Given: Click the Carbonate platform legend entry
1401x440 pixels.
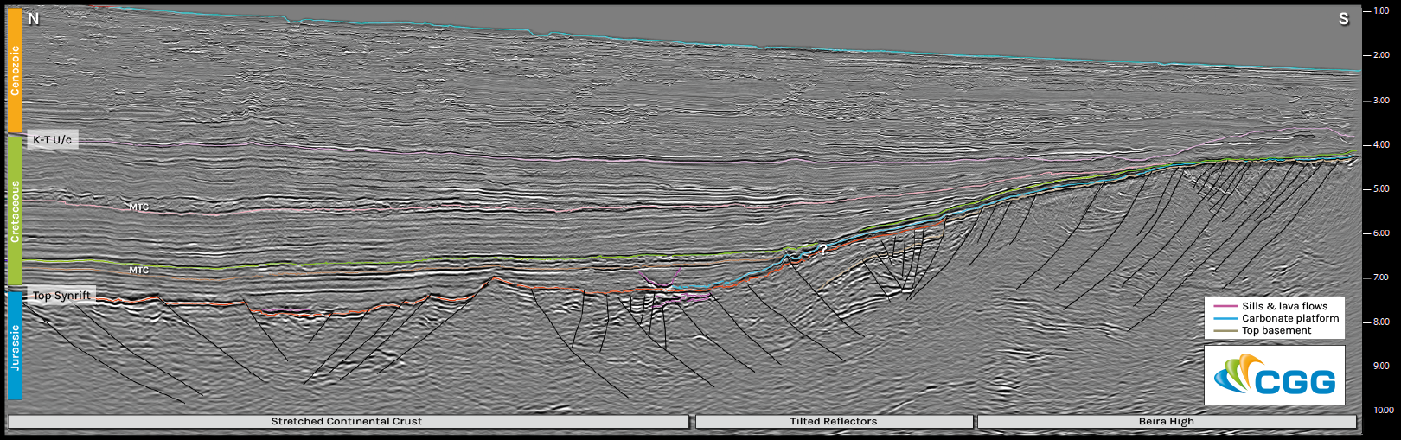Looking at the screenshot, I should pyautogui.click(x=1289, y=318).
